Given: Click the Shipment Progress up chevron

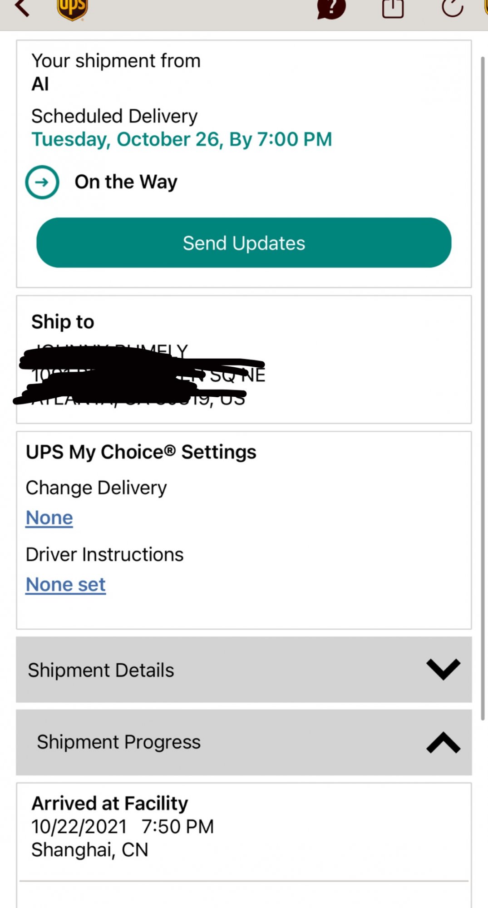Looking at the screenshot, I should click(444, 743).
